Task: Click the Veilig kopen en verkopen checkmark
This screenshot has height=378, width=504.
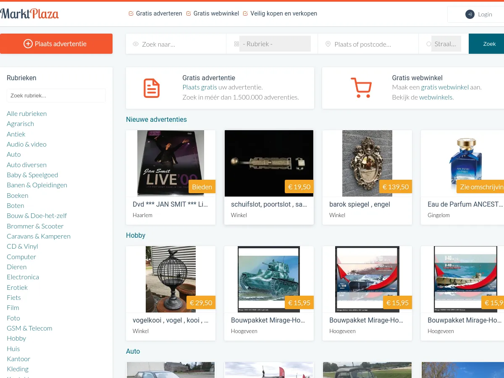Action: tap(246, 13)
